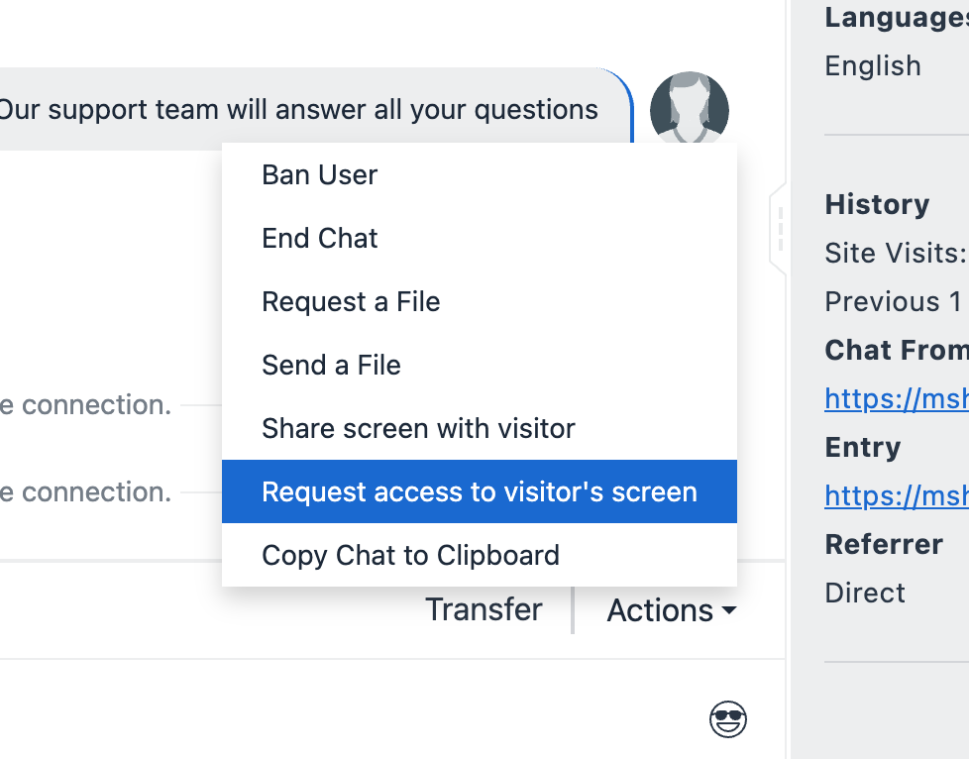The image size is (969, 759).
Task: Click the agent avatar picture
Action: coord(689,109)
